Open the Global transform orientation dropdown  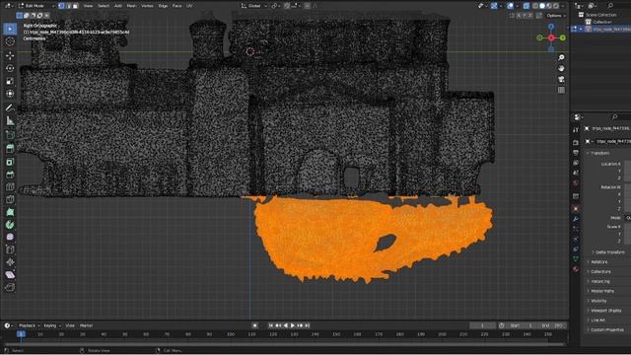pyautogui.click(x=254, y=6)
